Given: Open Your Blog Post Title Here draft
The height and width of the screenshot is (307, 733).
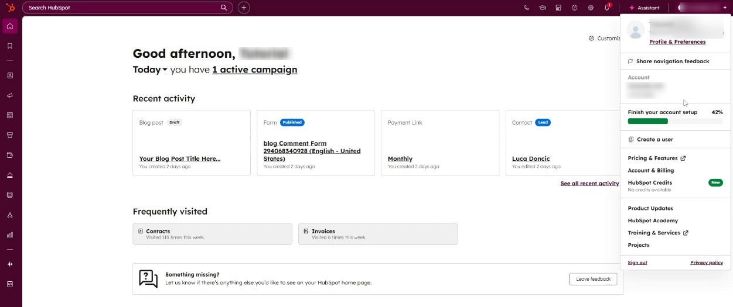Looking at the screenshot, I should coord(180,159).
